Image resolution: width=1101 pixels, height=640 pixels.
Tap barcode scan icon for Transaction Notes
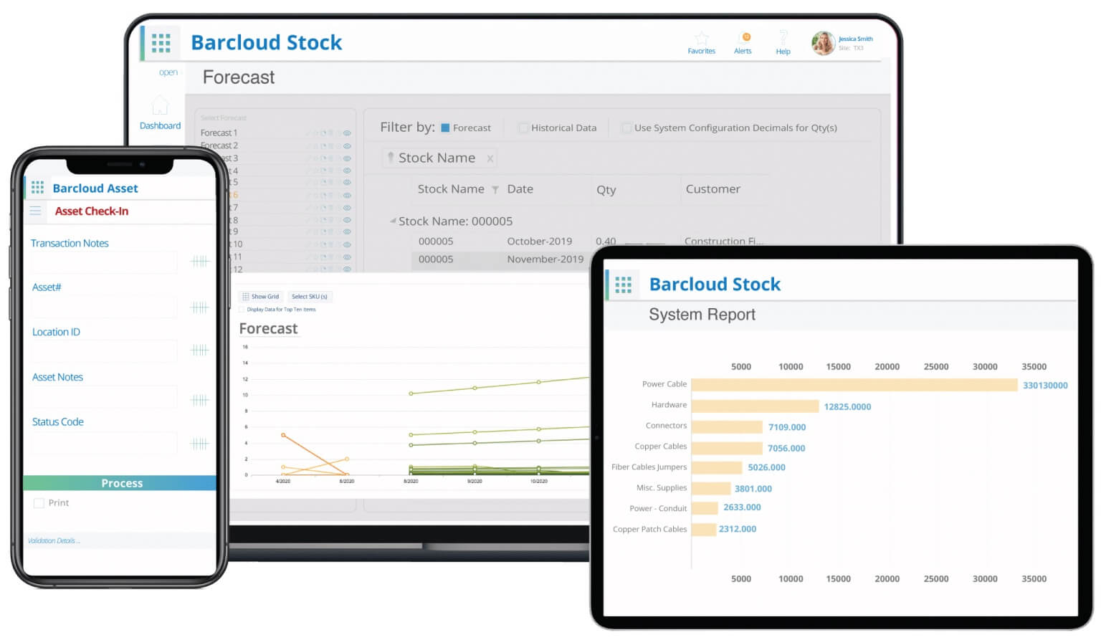point(199,262)
